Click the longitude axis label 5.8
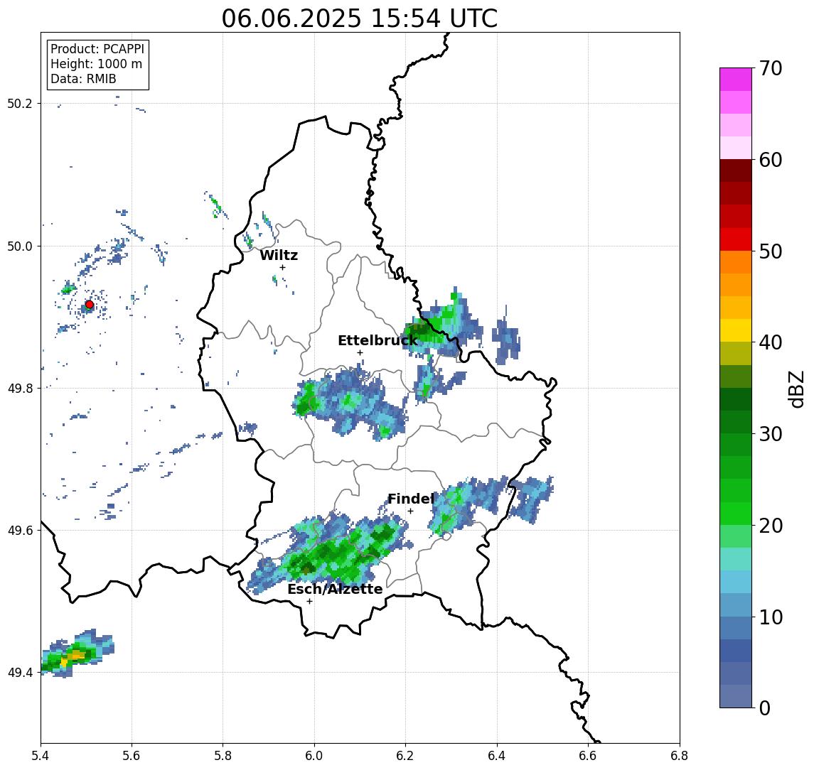Viewport: 814px width, 770px height. point(223,756)
